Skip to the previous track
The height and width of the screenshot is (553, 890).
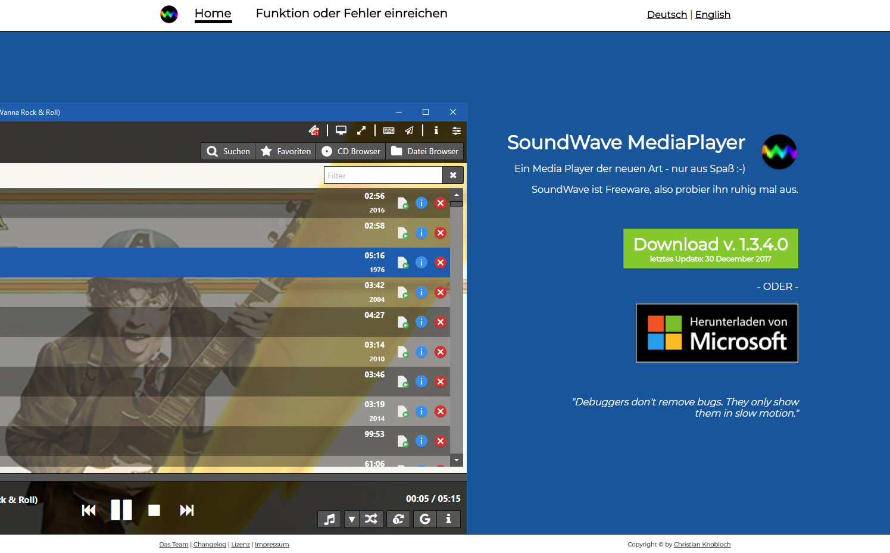(x=89, y=510)
